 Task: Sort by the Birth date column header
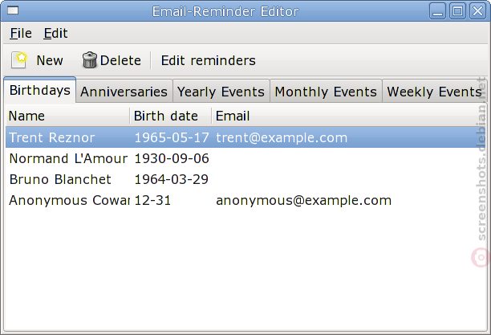click(170, 116)
